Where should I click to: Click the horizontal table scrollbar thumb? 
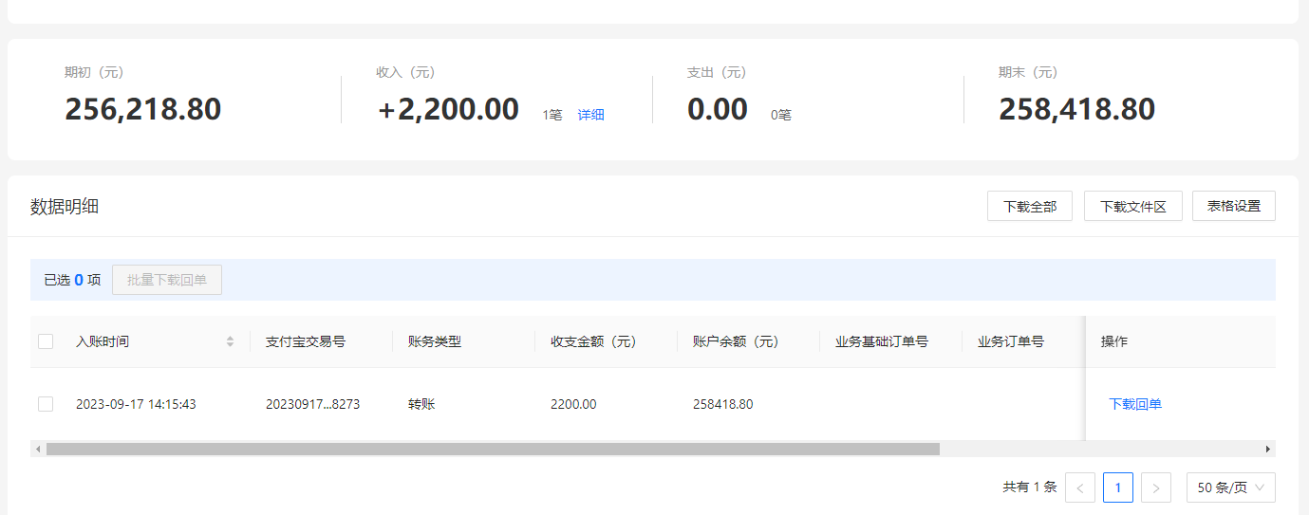pos(493,449)
